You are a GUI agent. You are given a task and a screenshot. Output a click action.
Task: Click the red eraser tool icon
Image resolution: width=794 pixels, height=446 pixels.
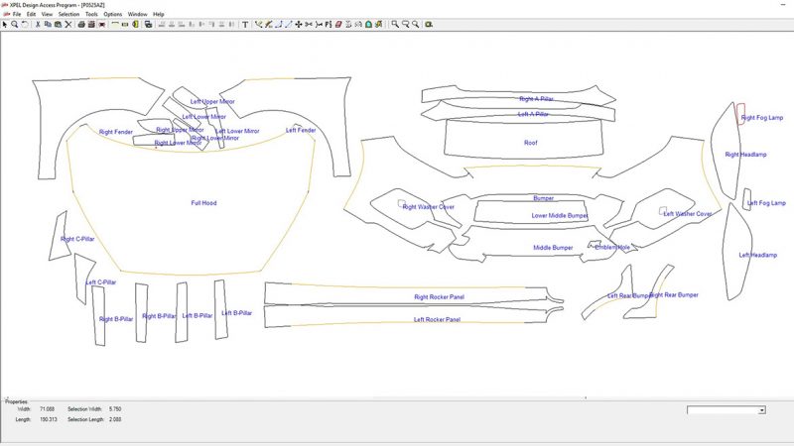(x=338, y=24)
